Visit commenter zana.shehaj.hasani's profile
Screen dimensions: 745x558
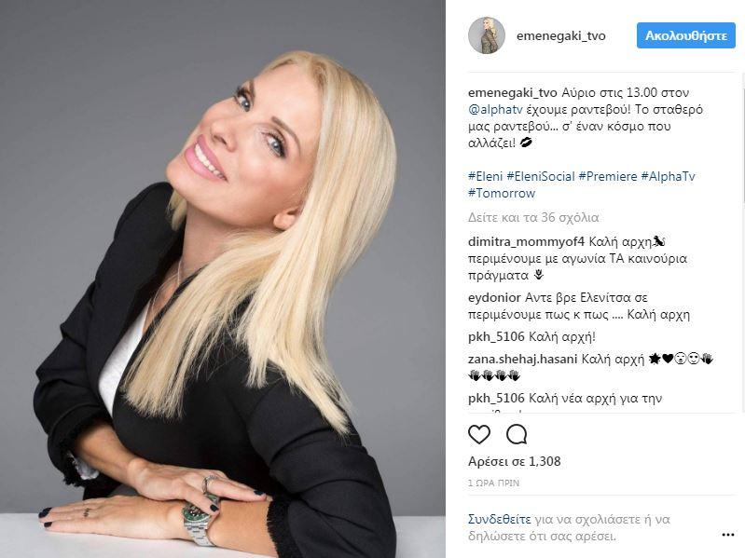523,359
